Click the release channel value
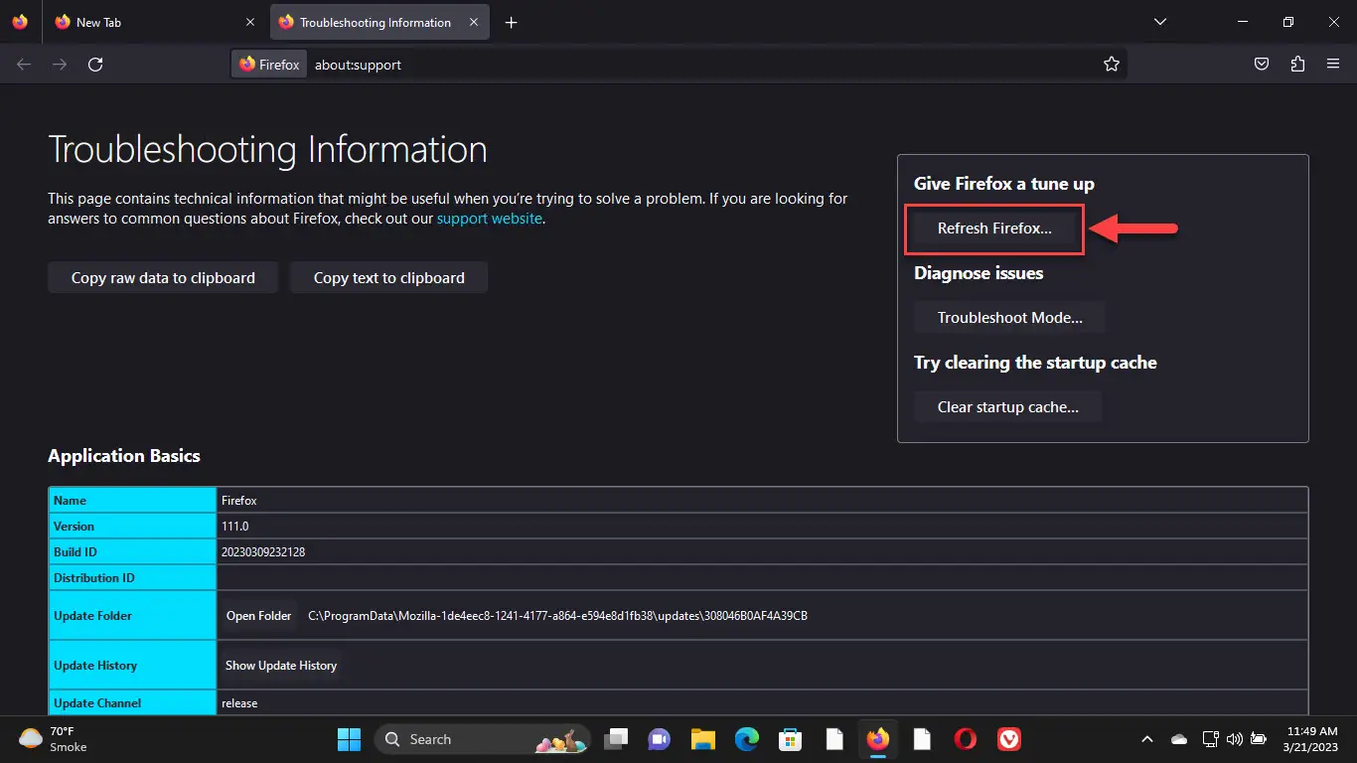Screen dimensions: 1357x763 [x=239, y=703]
